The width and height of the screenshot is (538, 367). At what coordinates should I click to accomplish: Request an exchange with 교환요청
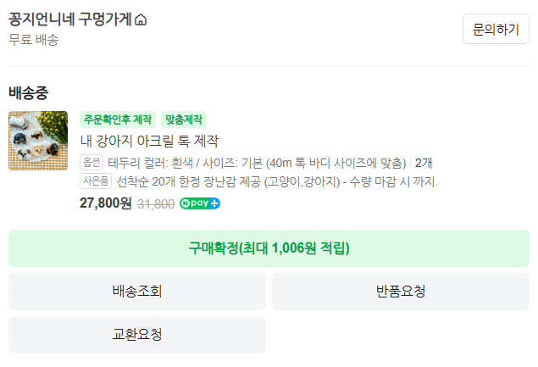[137, 335]
